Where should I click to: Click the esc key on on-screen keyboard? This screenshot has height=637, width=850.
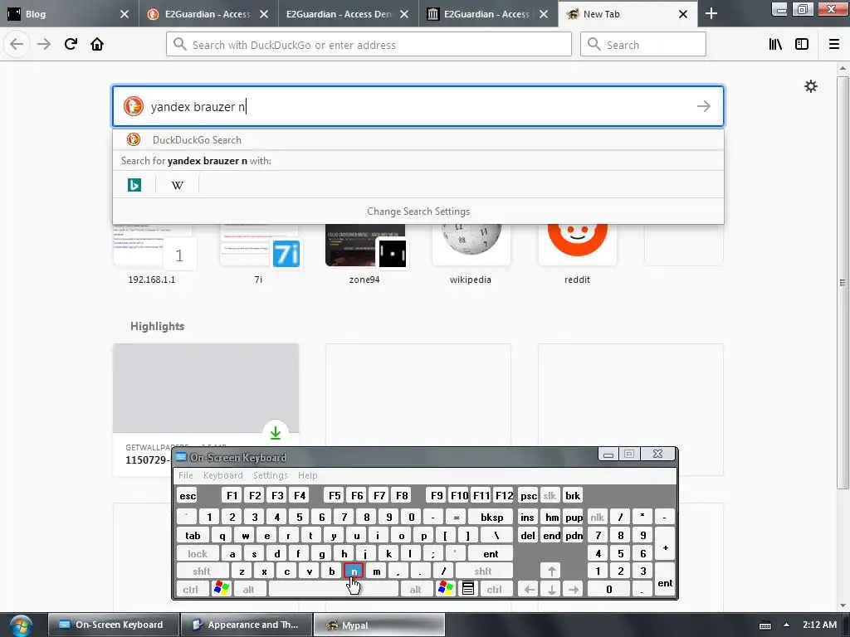(x=188, y=496)
